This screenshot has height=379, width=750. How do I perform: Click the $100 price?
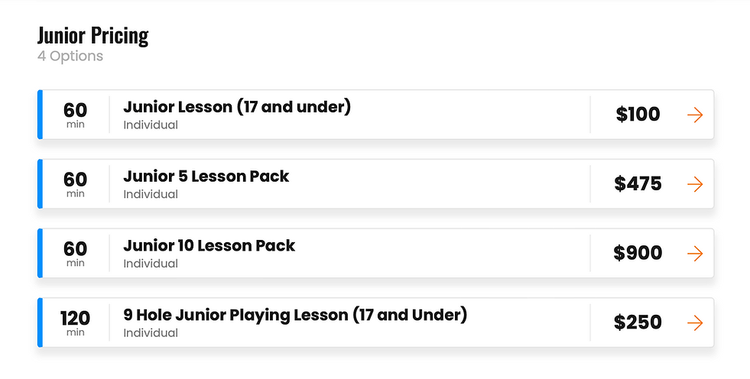pyautogui.click(x=638, y=115)
